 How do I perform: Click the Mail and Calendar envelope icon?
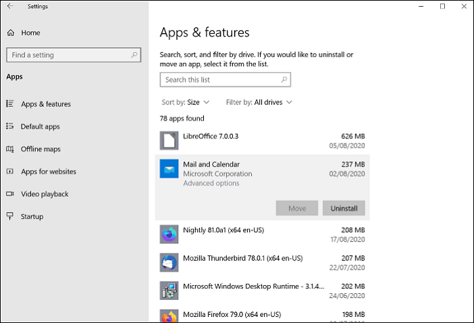169,169
